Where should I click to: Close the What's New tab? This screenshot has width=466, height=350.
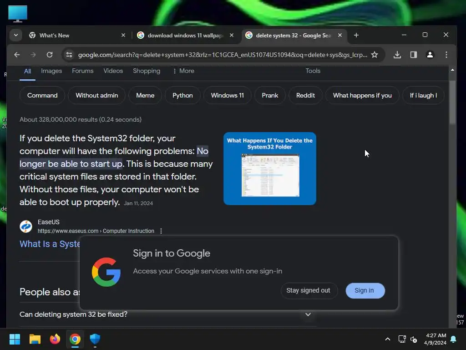pyautogui.click(x=123, y=36)
